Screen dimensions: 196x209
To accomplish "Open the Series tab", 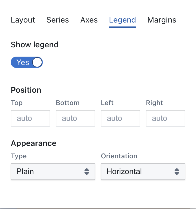I will coord(57,20).
